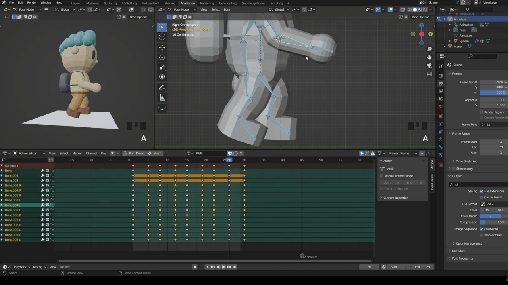Disable the File Extensions checkbox
The image size is (508, 285).
482,191
